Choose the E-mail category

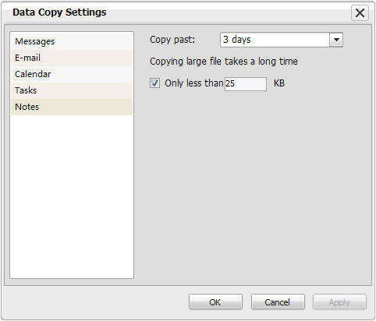pos(72,58)
